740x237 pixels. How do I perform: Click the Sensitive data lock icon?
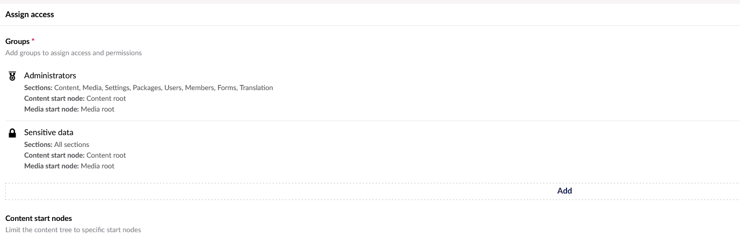point(12,133)
